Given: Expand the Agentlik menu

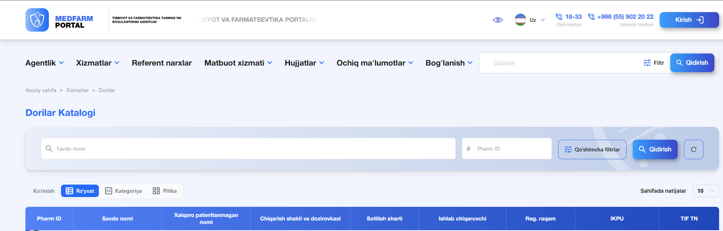Looking at the screenshot, I should coord(45,63).
